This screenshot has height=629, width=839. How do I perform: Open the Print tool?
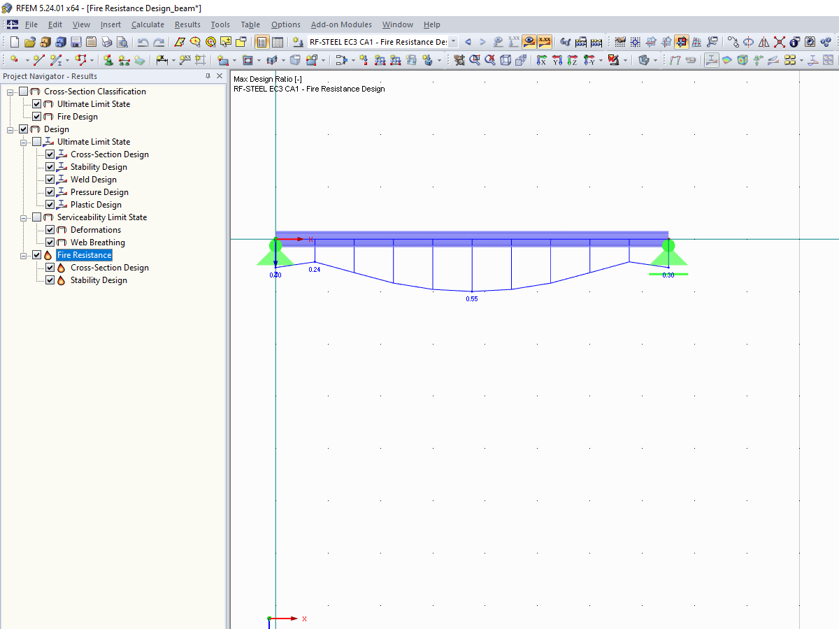[107, 41]
